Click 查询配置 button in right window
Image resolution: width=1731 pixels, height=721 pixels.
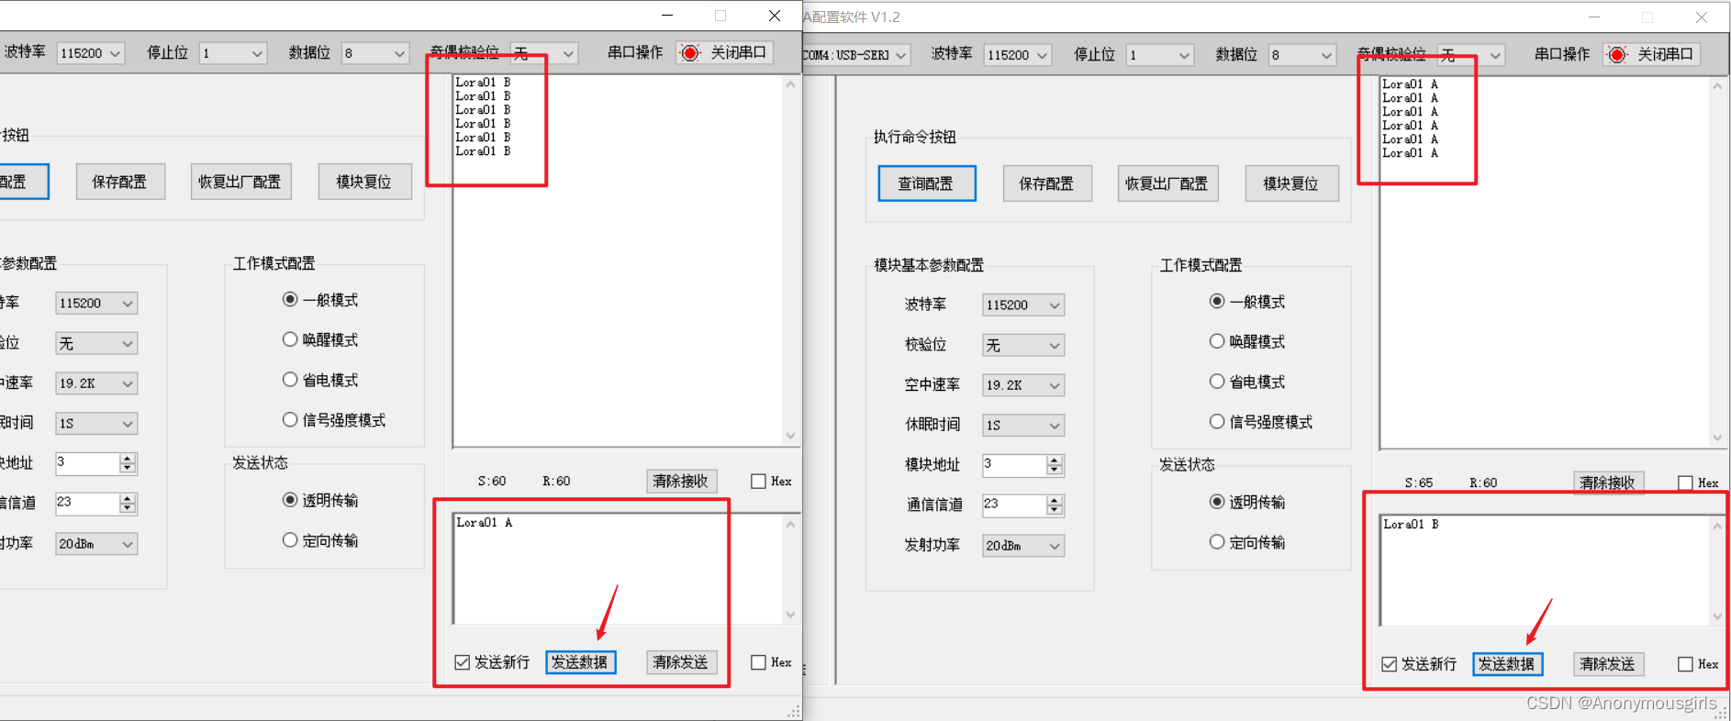pos(926,183)
